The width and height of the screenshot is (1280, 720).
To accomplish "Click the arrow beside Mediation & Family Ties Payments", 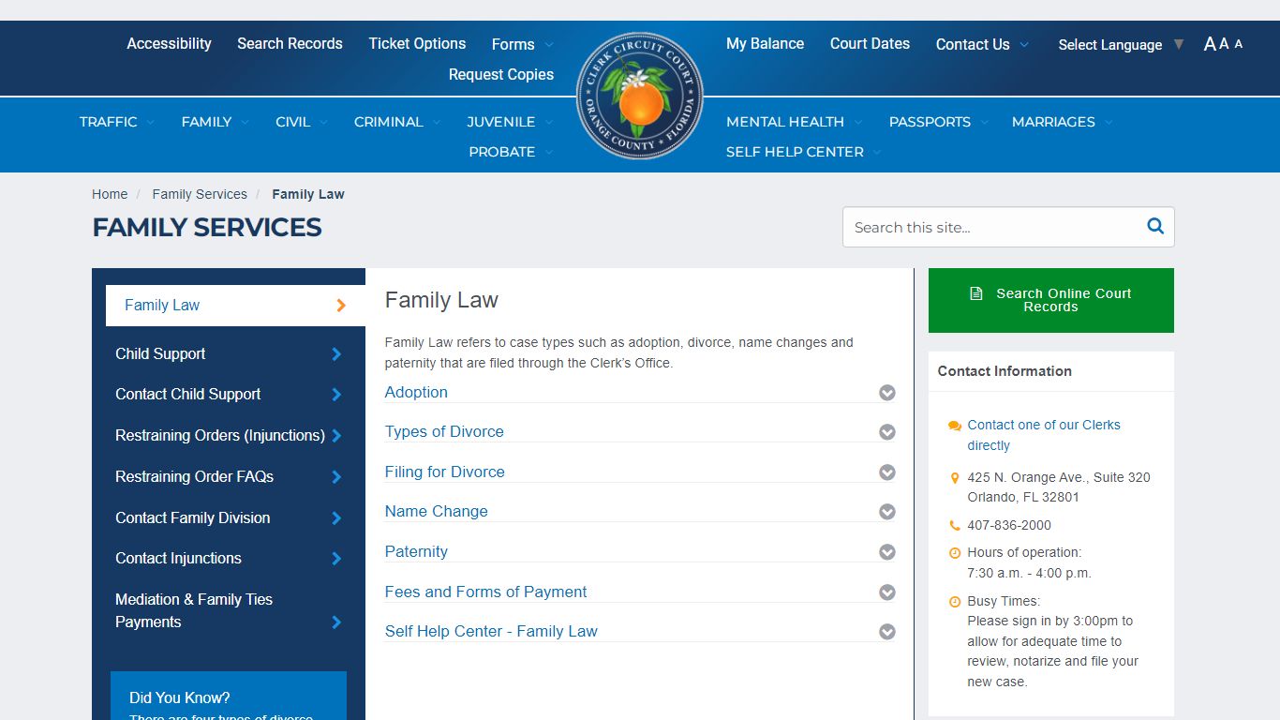I will coord(336,622).
